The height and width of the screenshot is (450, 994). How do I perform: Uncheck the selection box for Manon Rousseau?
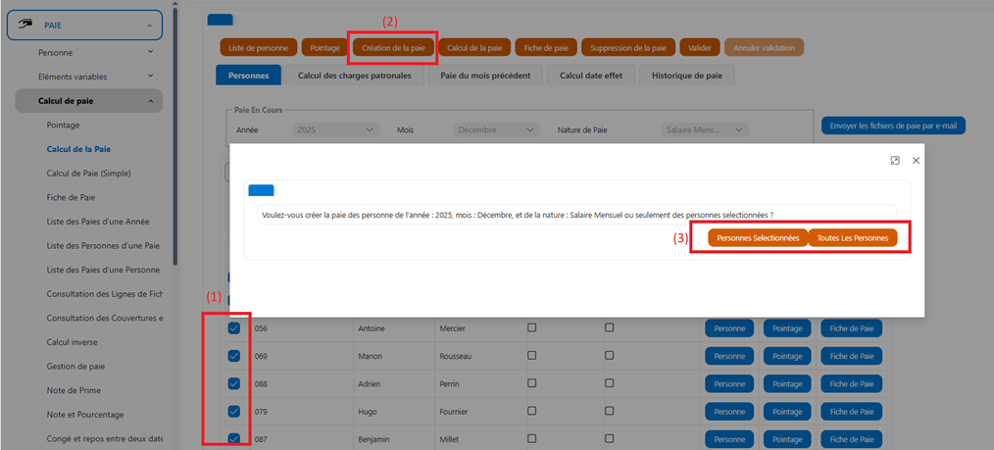pyautogui.click(x=233, y=356)
